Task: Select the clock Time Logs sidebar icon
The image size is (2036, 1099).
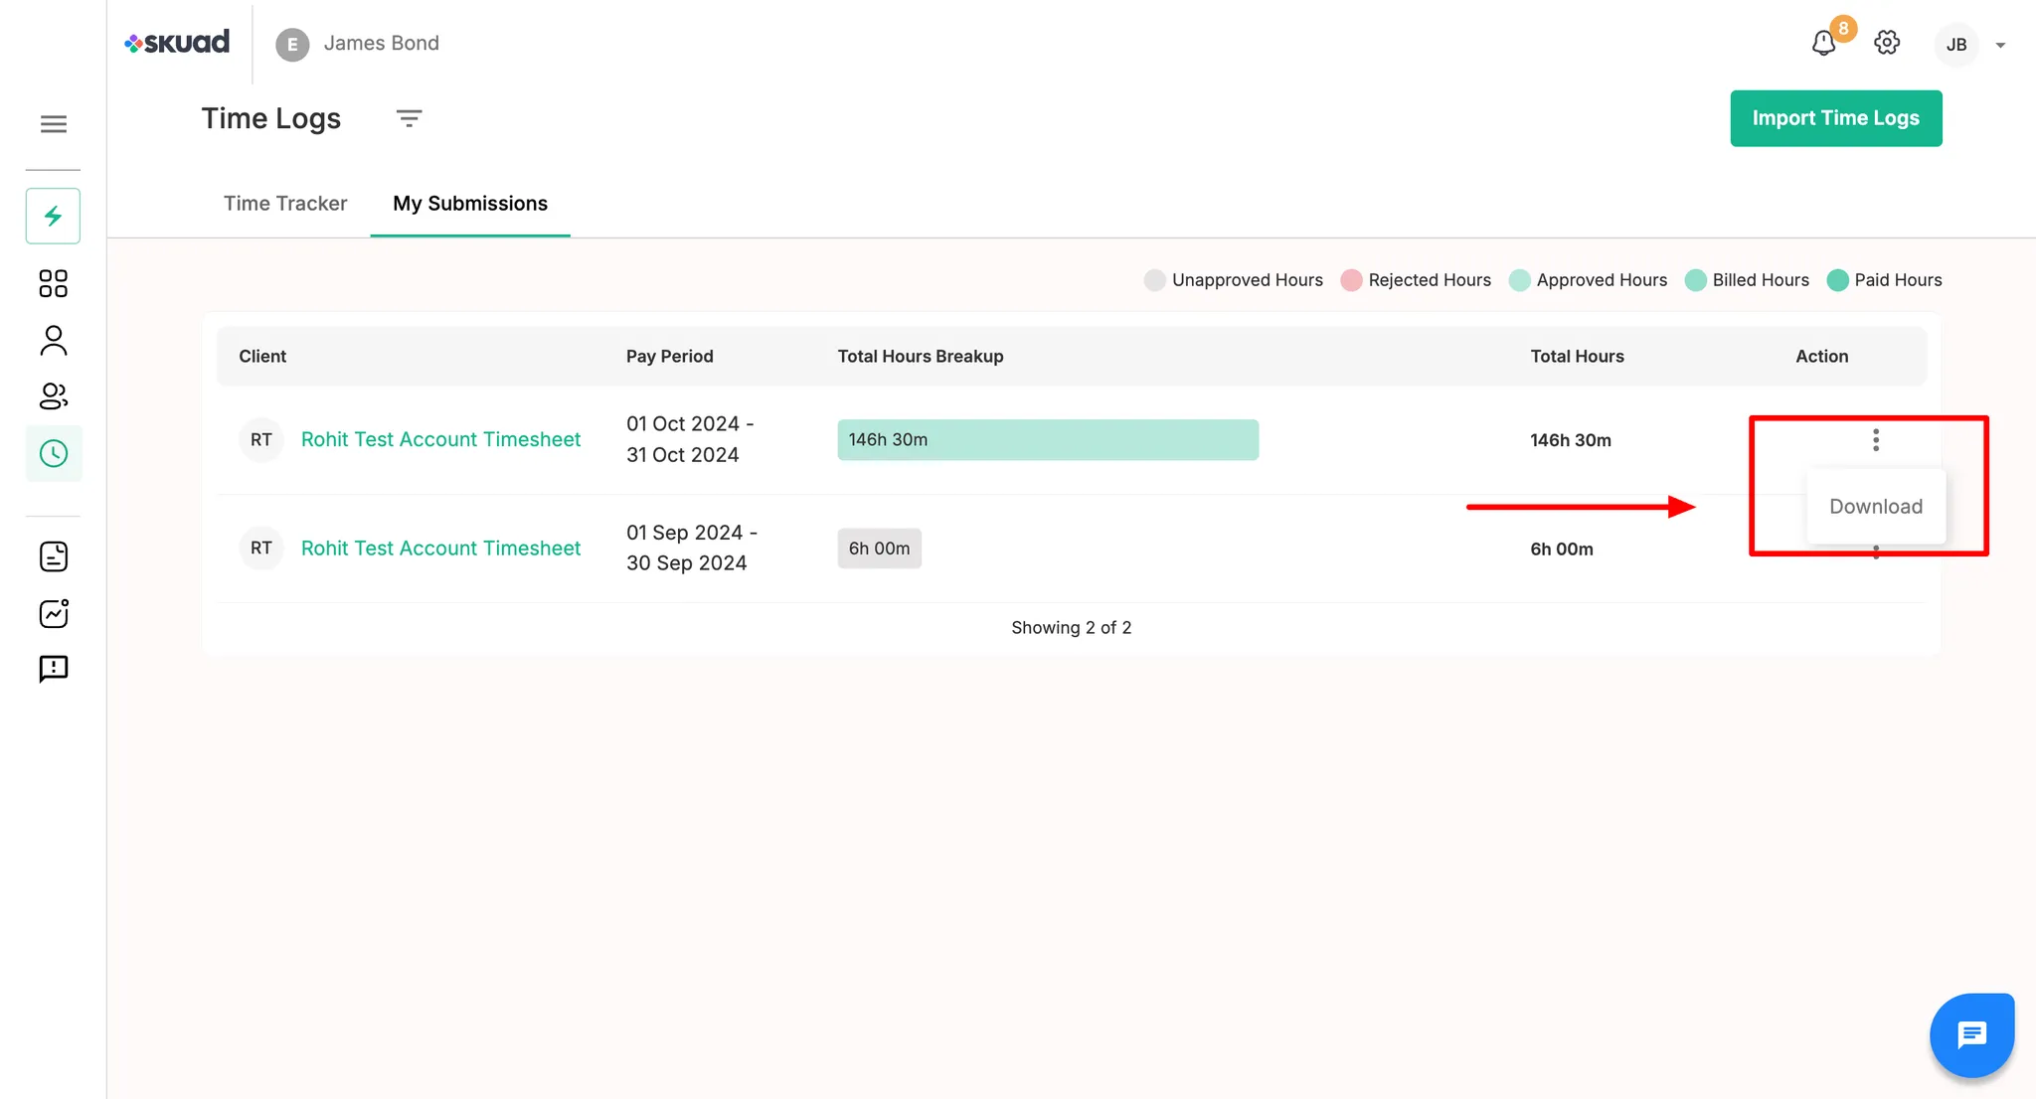Action: pos(54,454)
